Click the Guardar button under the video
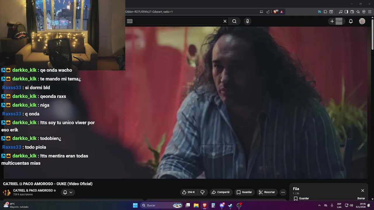Screen dimensions: 374x210 (x=244, y=192)
